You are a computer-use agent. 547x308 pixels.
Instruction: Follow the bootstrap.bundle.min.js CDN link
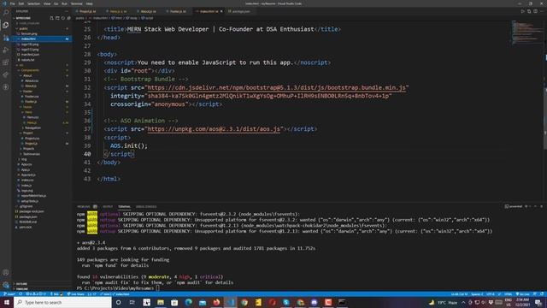pyautogui.click(x=277, y=87)
